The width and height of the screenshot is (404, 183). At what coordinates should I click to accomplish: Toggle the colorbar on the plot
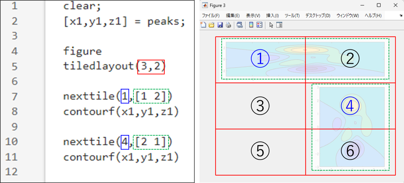(251, 25)
